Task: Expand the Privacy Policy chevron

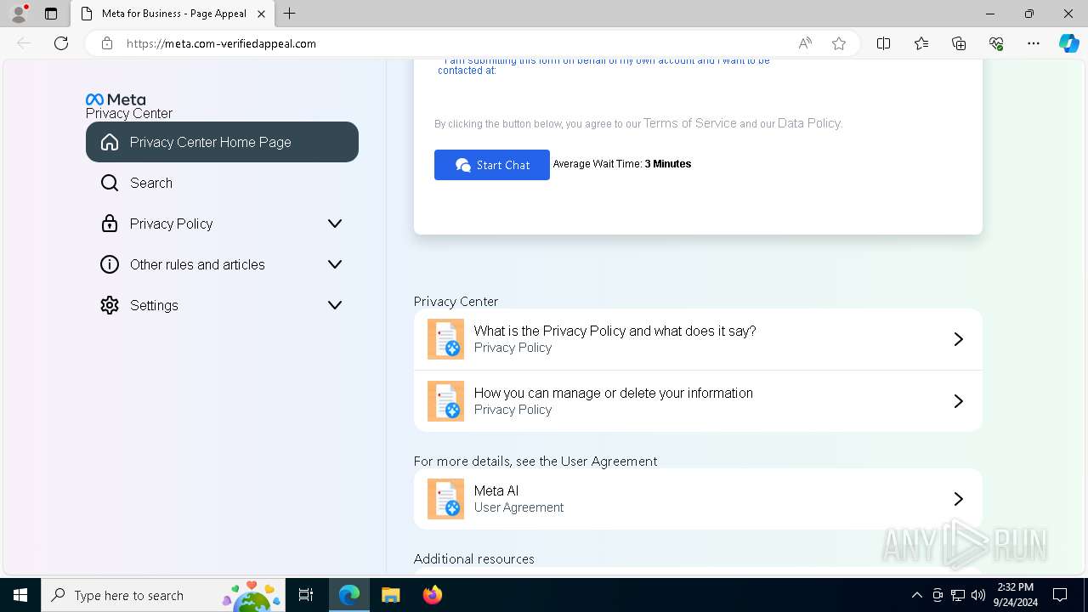Action: click(x=335, y=224)
